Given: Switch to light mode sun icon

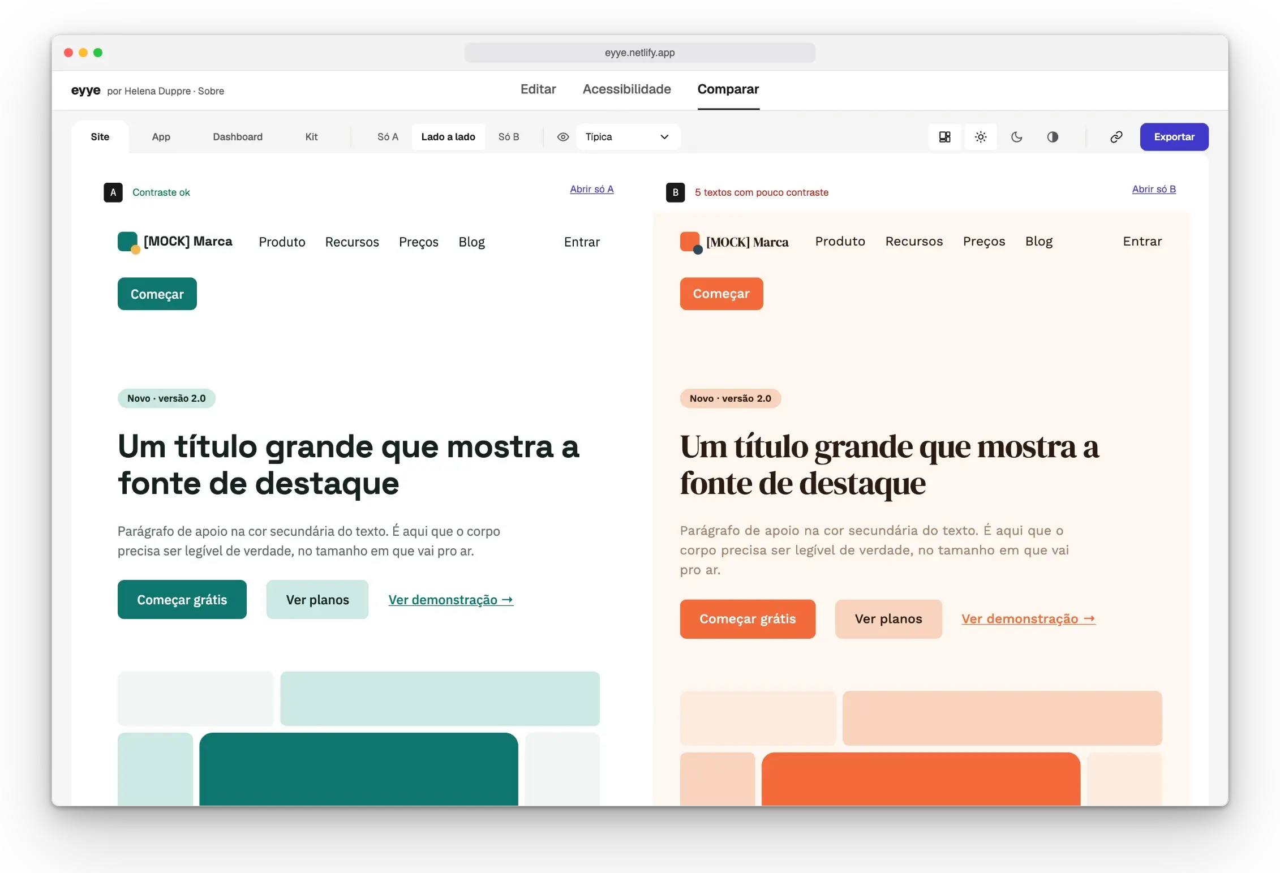Looking at the screenshot, I should click(x=981, y=137).
